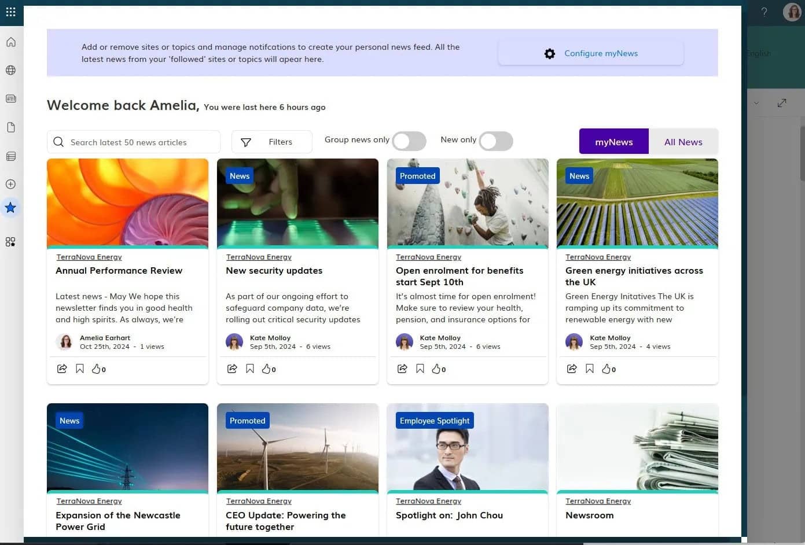Screen dimensions: 805x545
Task: Open the Annual Performance Review headline
Action: point(119,270)
